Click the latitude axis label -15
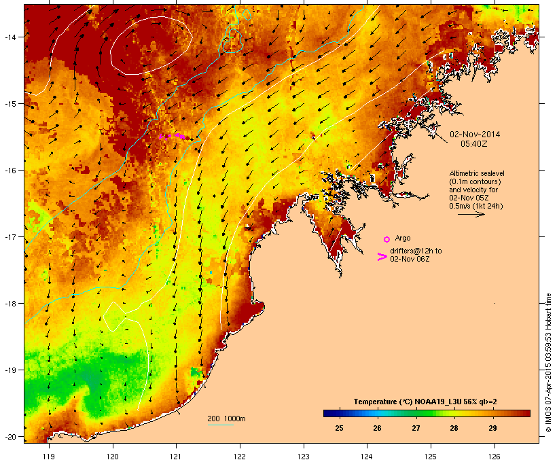The image size is (557, 462). [x=10, y=104]
